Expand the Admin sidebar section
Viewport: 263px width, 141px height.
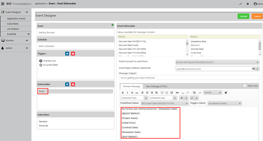point(27,48)
